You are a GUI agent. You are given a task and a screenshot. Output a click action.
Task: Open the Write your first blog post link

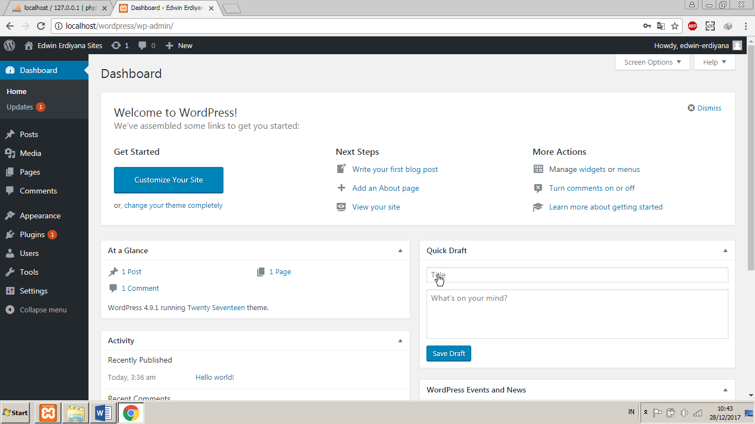point(395,169)
